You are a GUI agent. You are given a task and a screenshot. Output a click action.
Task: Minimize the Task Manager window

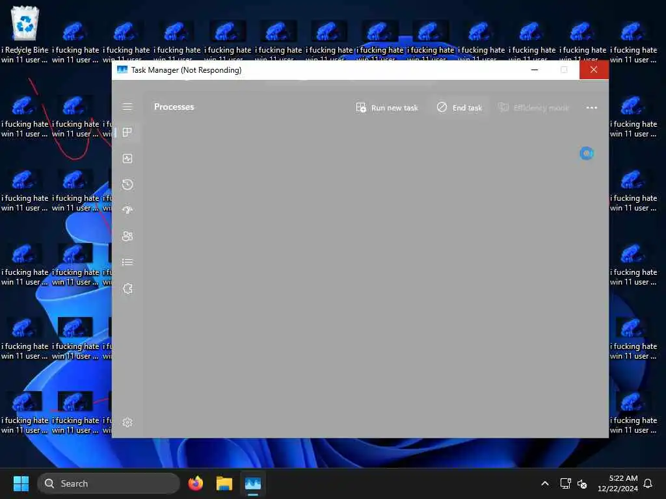tap(535, 70)
